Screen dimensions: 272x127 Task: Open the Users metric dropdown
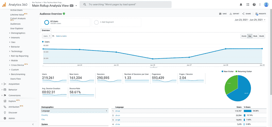pos(47,36)
